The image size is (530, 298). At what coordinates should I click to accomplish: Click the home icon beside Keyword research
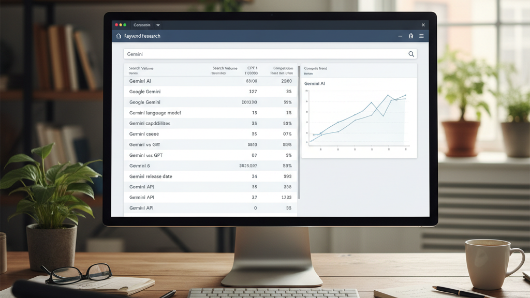(119, 36)
